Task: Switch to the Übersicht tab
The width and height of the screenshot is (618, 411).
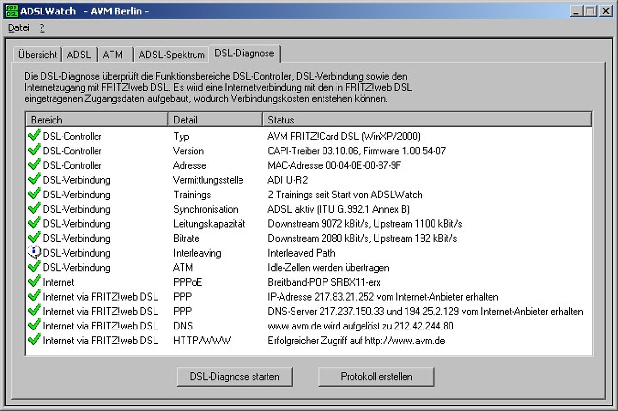Action: (37, 55)
